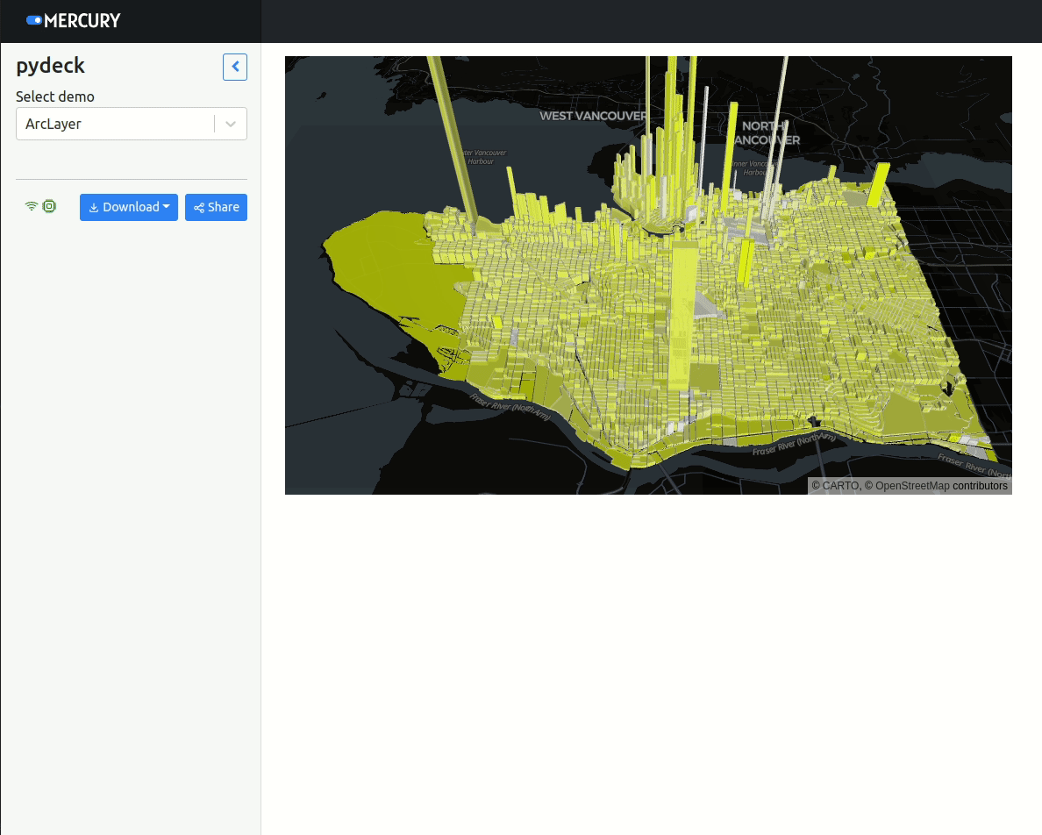Click the blue toggle-shaped Mercury logo icon
This screenshot has width=1042, height=835.
click(34, 20)
